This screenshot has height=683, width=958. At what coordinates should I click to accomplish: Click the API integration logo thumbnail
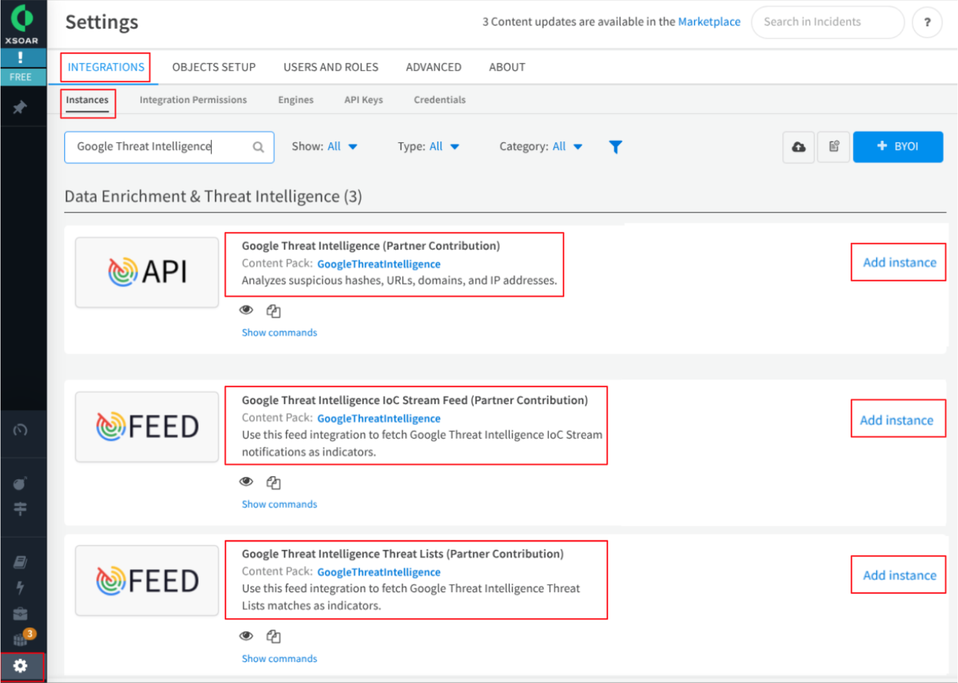[147, 272]
